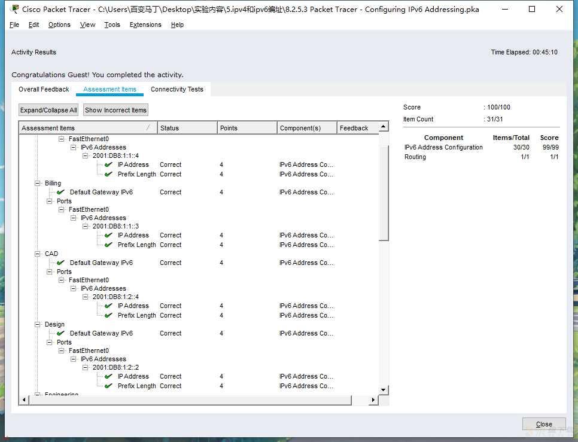Click the horizontal scroll left arrow
The height and width of the screenshot is (442, 578).
(24, 400)
